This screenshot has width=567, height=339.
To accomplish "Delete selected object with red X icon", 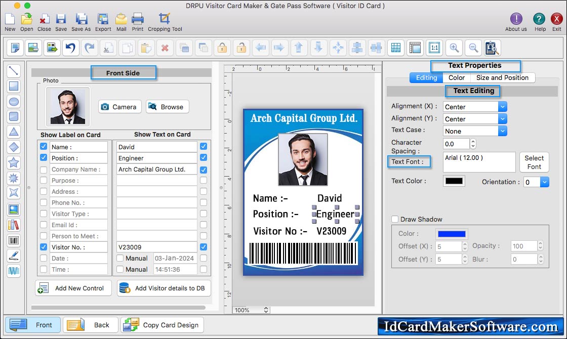I will pos(165,48).
